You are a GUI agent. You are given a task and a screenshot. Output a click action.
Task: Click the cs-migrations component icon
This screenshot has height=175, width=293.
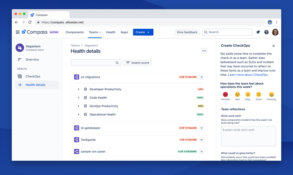point(77,77)
